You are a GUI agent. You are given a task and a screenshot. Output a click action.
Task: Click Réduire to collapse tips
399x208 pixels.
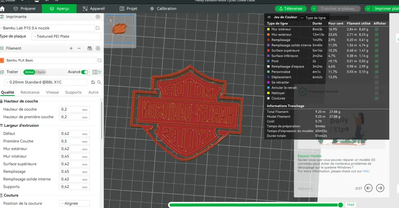[305, 189]
